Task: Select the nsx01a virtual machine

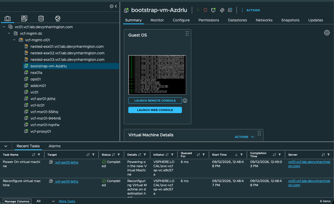Action: (36, 73)
